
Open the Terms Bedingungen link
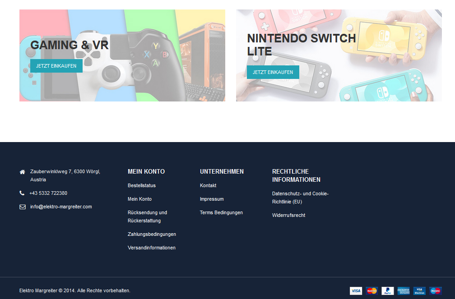click(x=221, y=212)
